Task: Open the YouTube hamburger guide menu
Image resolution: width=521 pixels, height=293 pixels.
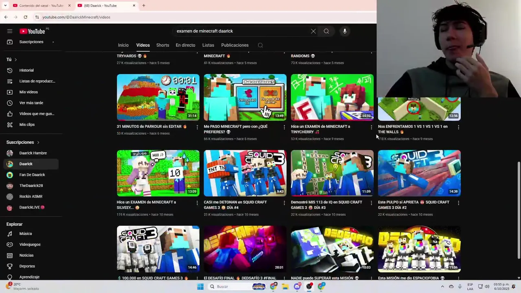Action: 10,31
